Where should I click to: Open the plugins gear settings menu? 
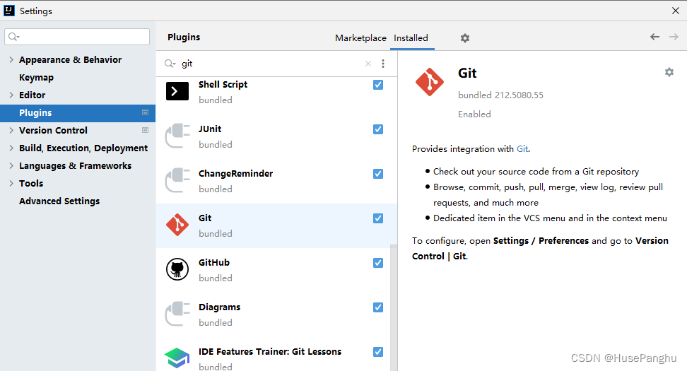point(464,38)
